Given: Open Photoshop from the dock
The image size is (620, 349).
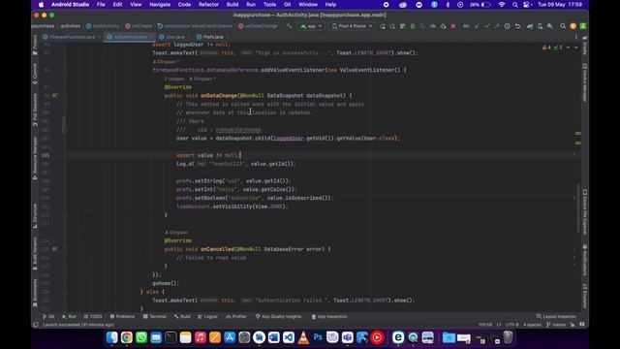Looking at the screenshot, I should 318,337.
